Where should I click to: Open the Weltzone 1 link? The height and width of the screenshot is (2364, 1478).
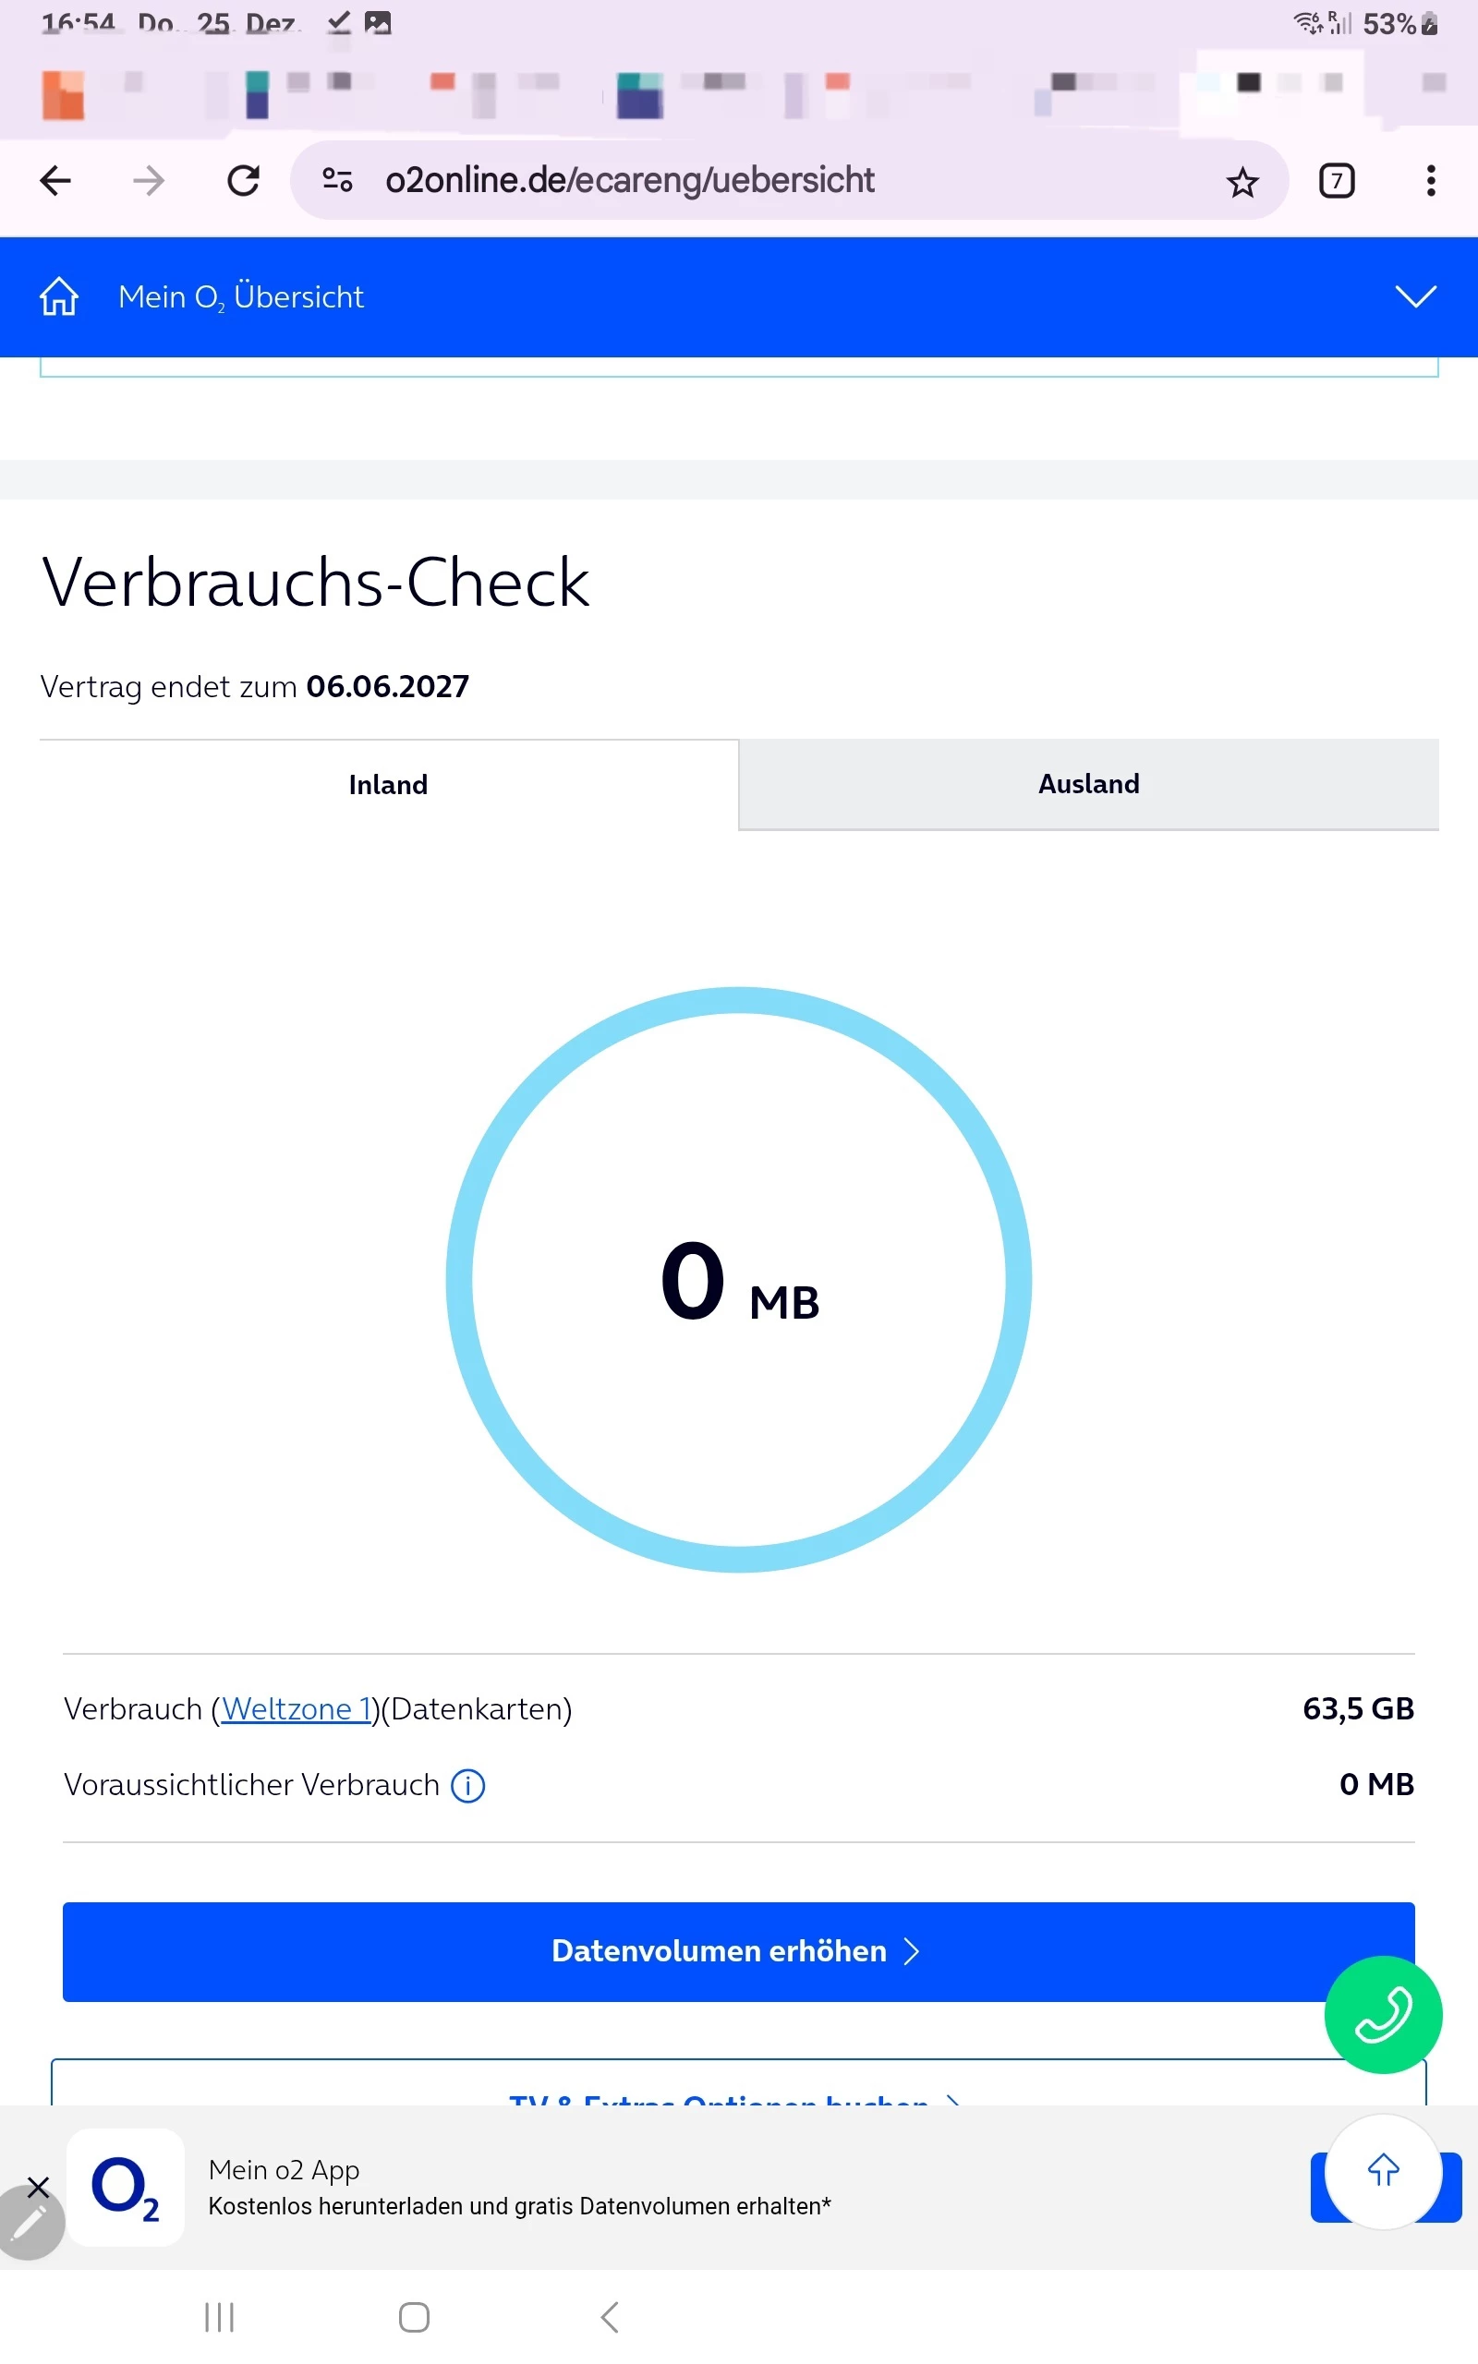(x=297, y=1709)
